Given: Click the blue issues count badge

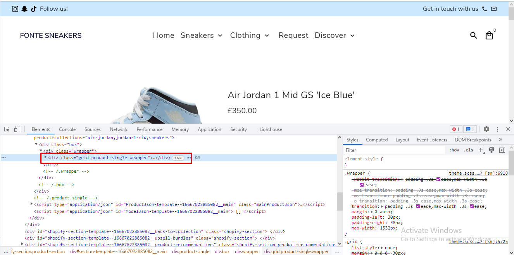Looking at the screenshot, I should [x=470, y=129].
